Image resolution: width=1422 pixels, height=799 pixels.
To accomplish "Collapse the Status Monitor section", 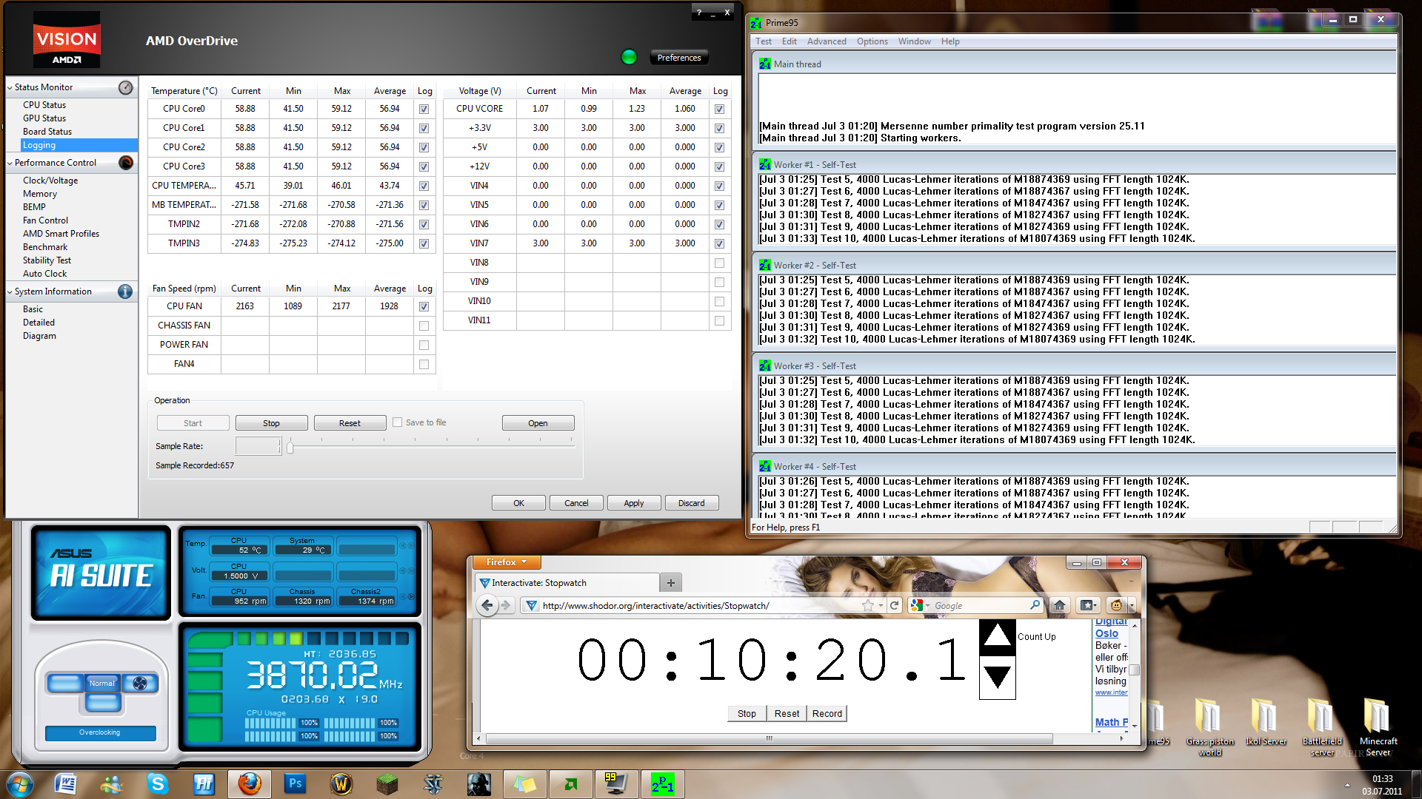I will click(x=10, y=87).
